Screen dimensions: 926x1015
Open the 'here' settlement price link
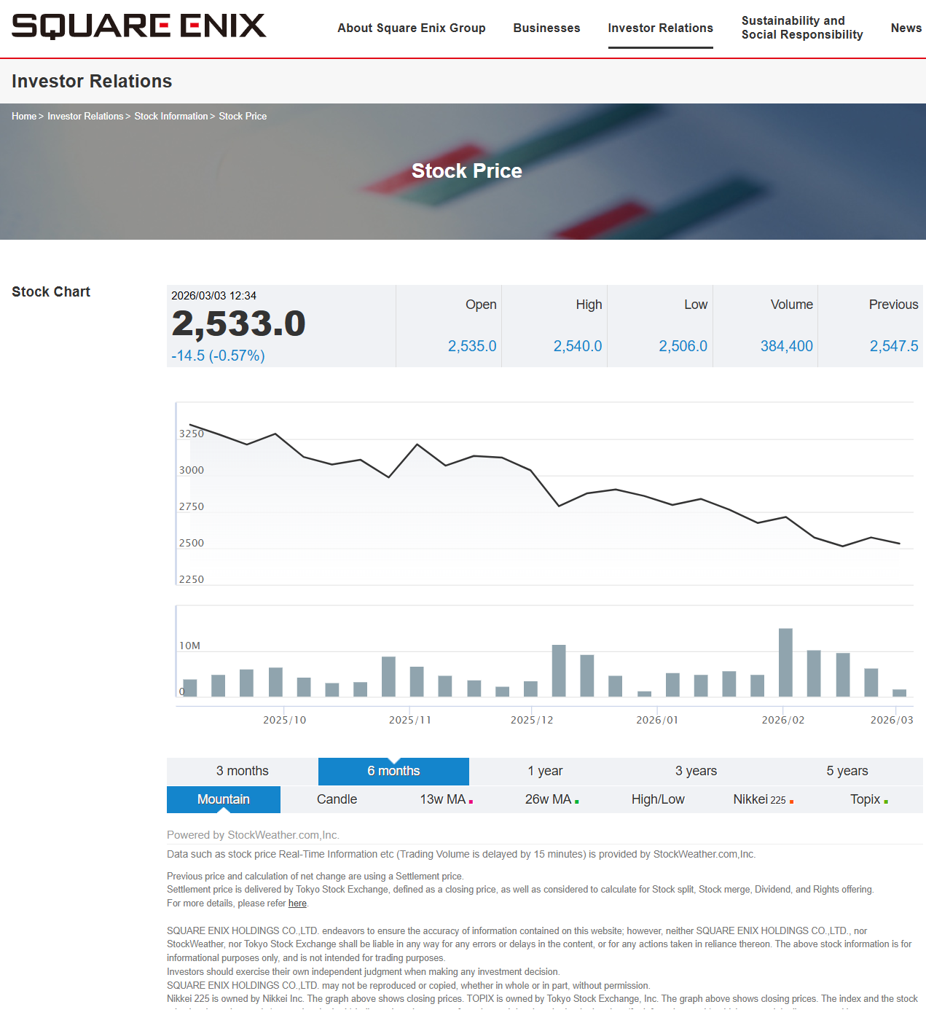tap(297, 904)
